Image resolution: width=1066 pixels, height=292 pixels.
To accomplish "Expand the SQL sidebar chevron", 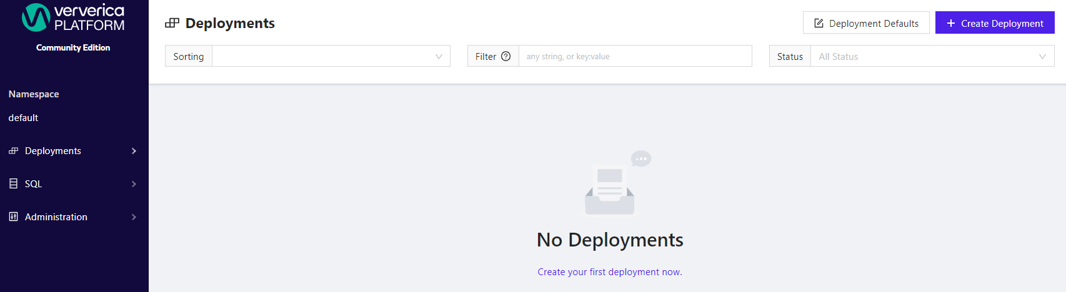I will coord(134,184).
